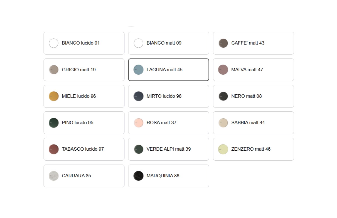Click the LAGUNA matt 45 blue swatch

(138, 70)
